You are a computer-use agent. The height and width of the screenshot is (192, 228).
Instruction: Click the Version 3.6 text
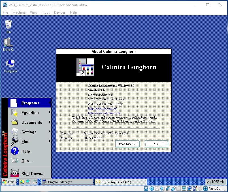(96, 90)
